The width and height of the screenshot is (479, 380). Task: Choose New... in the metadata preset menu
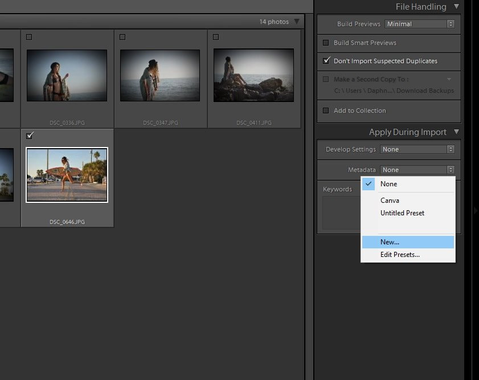tap(389, 242)
